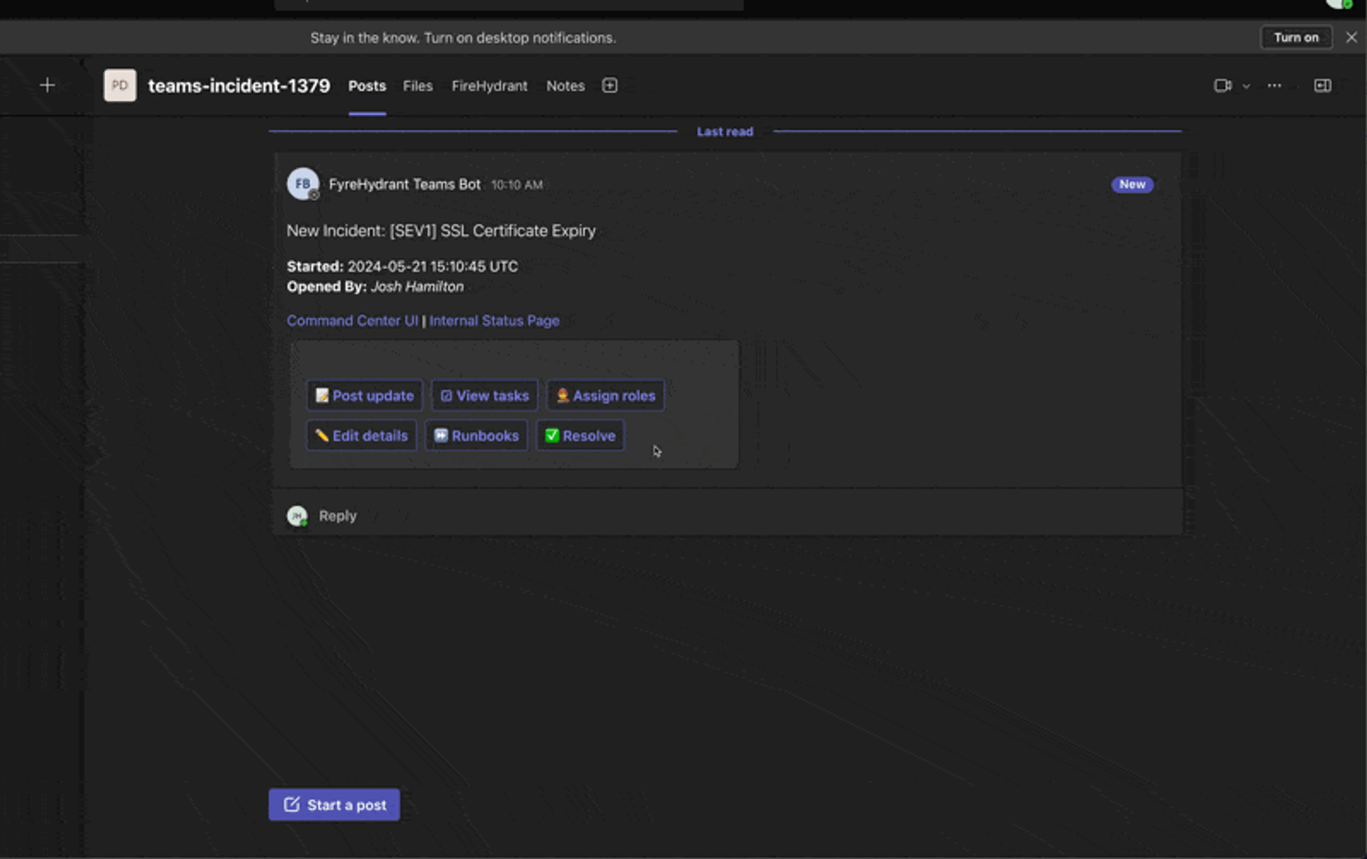Dismiss the desktop notifications banner

point(1351,38)
